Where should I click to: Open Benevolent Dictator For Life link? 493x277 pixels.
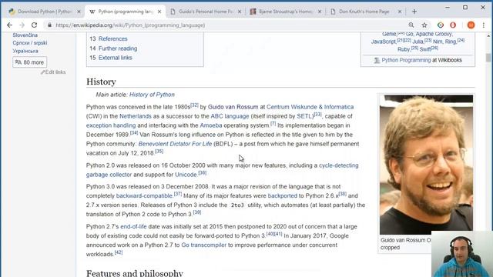pyautogui.click(x=175, y=144)
